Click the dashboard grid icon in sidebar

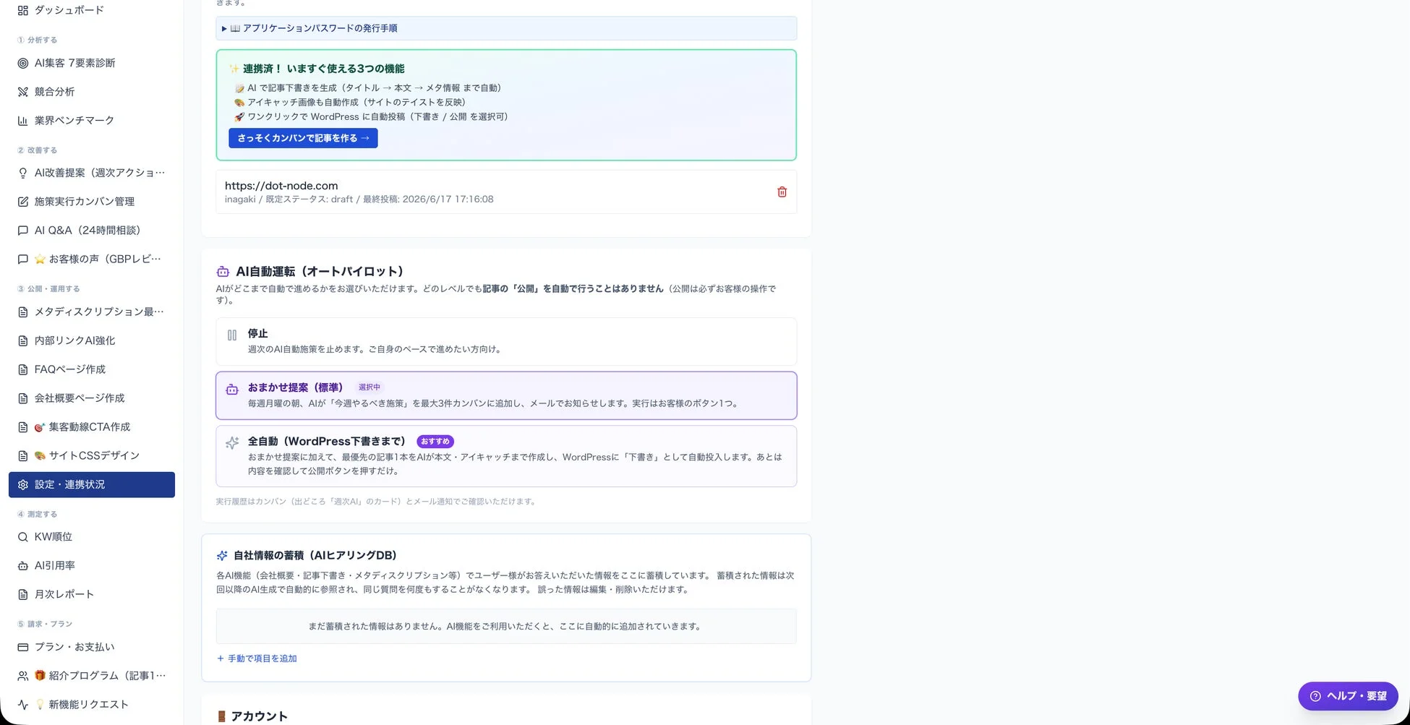pyautogui.click(x=23, y=11)
